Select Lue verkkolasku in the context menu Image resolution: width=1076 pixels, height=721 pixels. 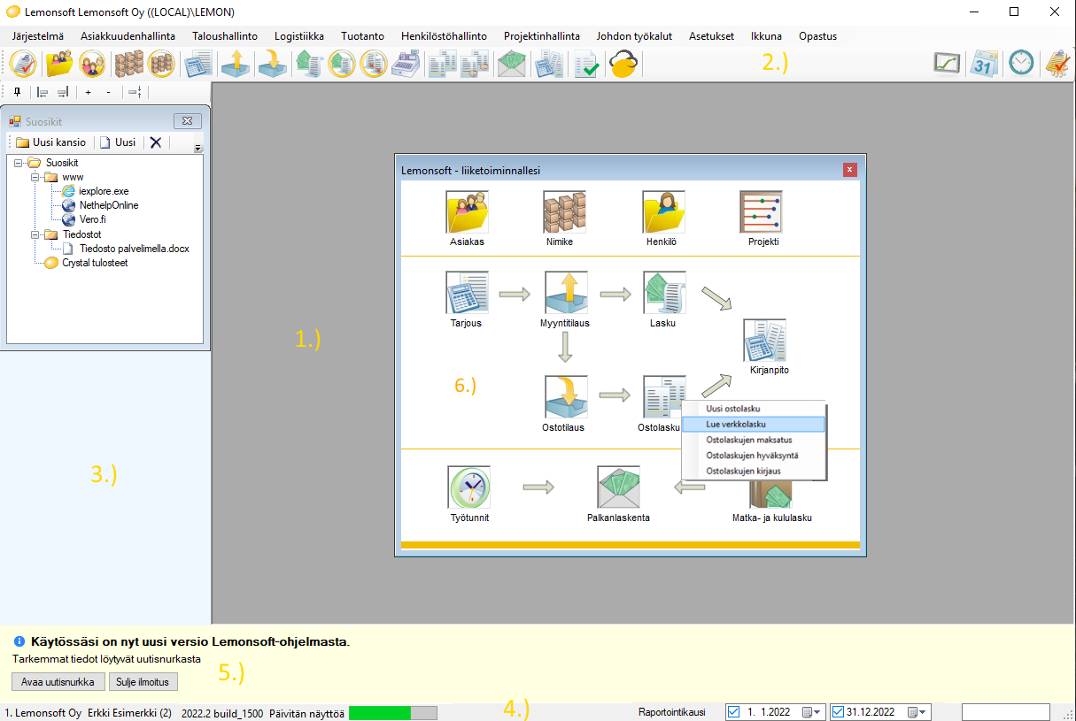[754, 424]
